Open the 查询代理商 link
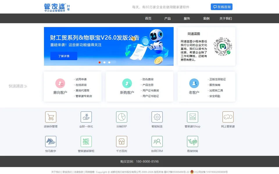 click(x=82, y=90)
